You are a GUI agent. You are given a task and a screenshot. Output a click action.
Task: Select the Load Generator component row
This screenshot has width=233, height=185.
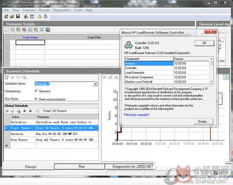[167, 73]
